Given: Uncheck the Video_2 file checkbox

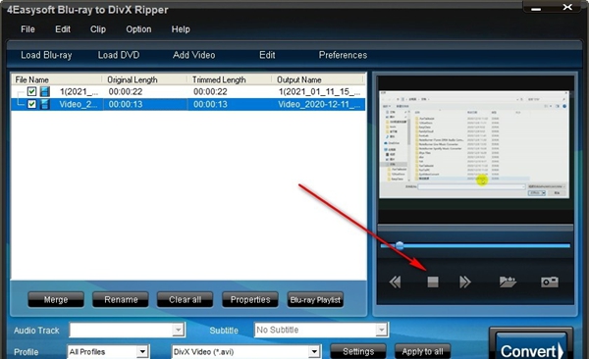Looking at the screenshot, I should [32, 104].
